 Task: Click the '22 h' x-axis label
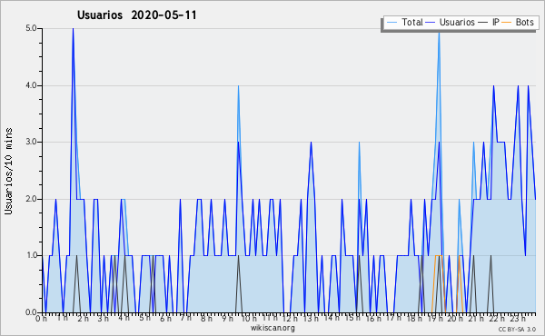pos(496,318)
